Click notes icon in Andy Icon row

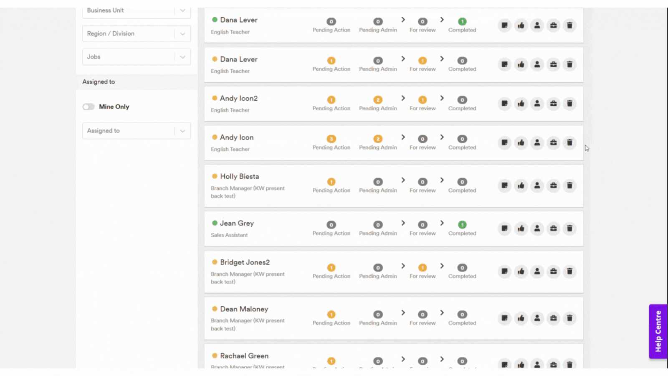[505, 143]
